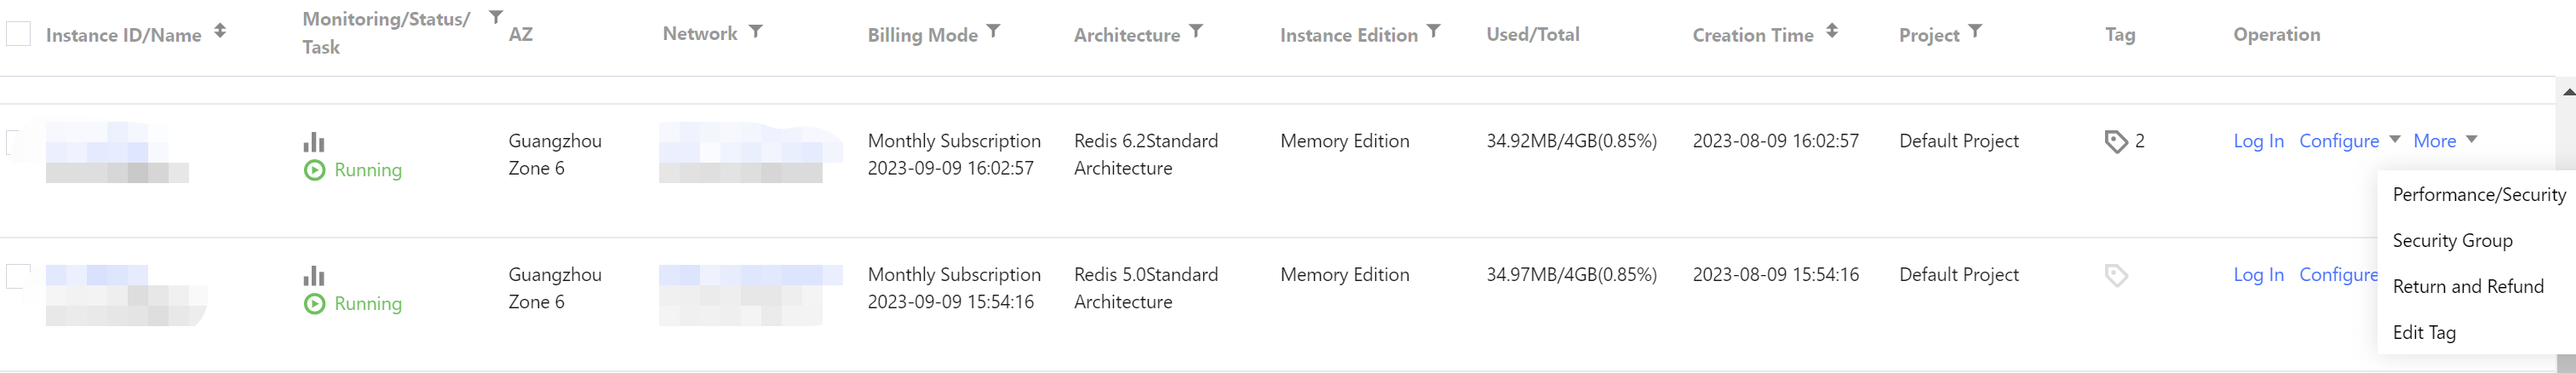
Task: Select Return and Refund menu option
Action: pyautogui.click(x=2467, y=287)
